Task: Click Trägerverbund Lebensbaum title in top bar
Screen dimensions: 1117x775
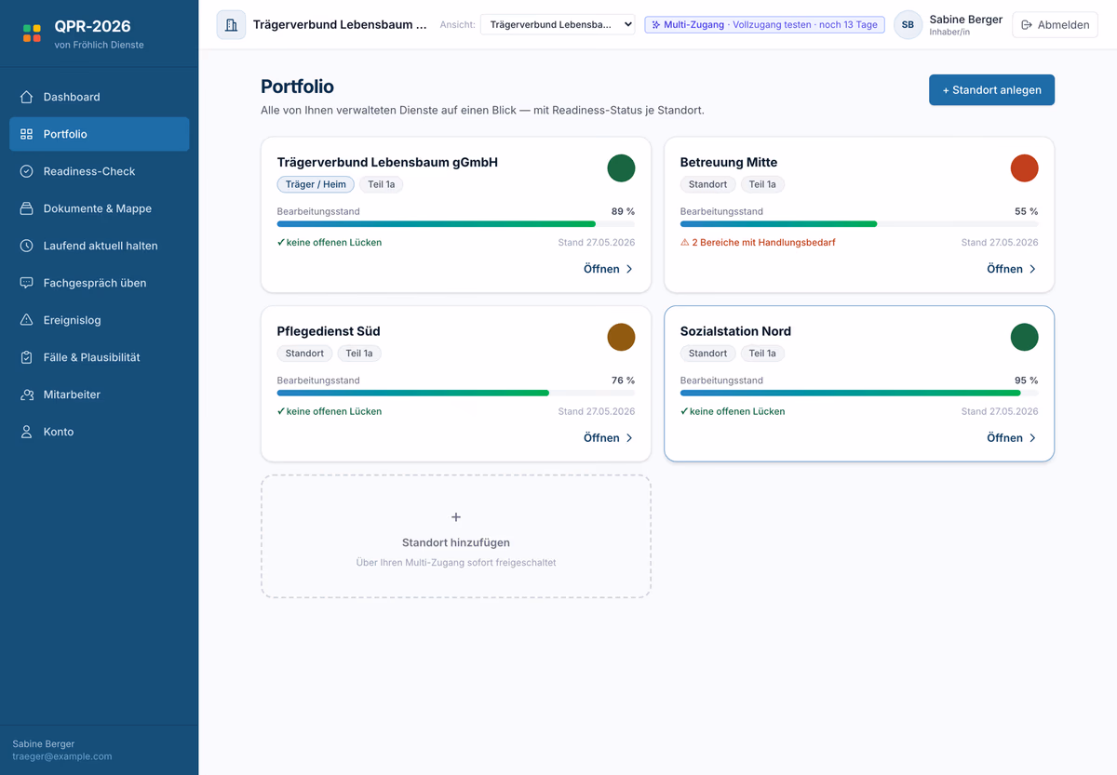Action: (x=340, y=24)
